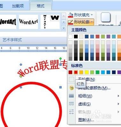Click the shadow effects preview button
This screenshot has width=121, height=127.
pos(105,17)
